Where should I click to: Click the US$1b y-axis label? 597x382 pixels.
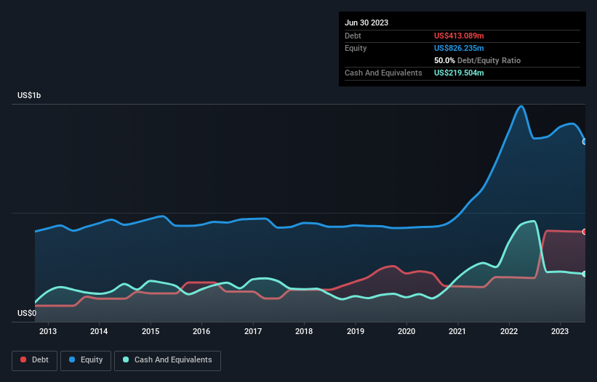[29, 95]
